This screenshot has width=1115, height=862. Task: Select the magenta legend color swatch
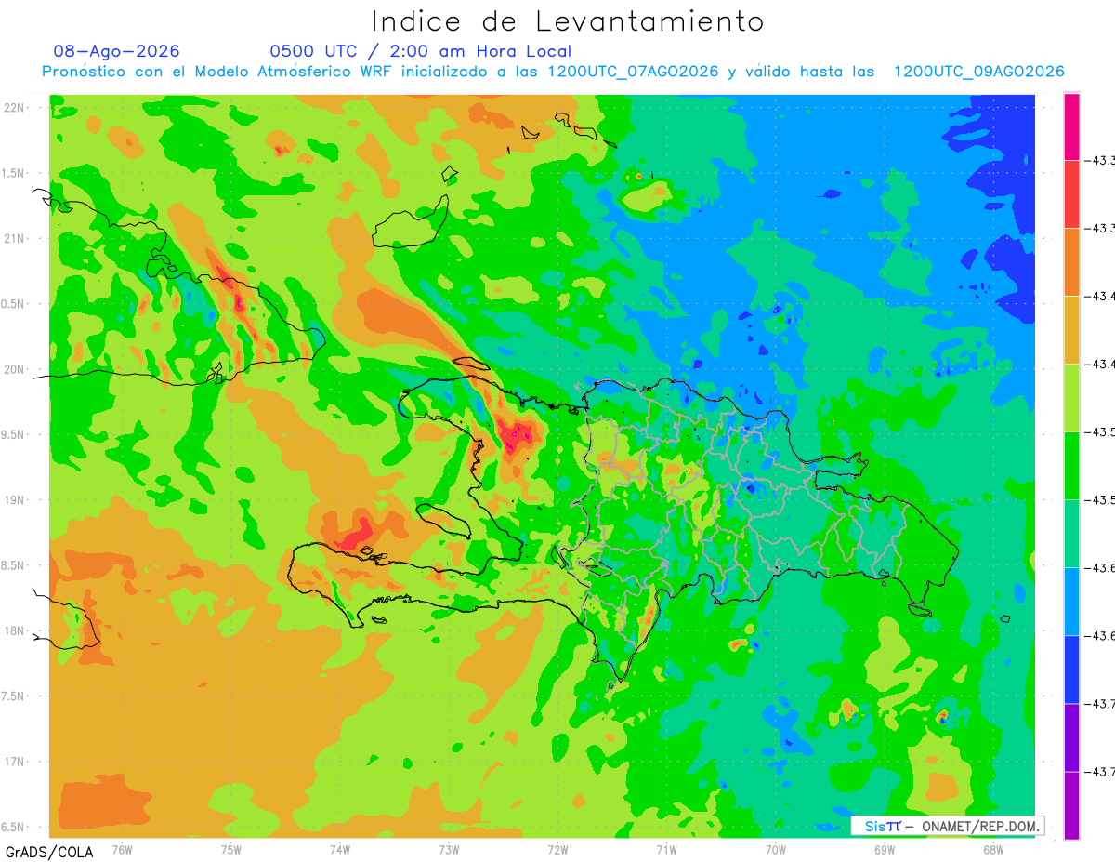[x=1071, y=126]
